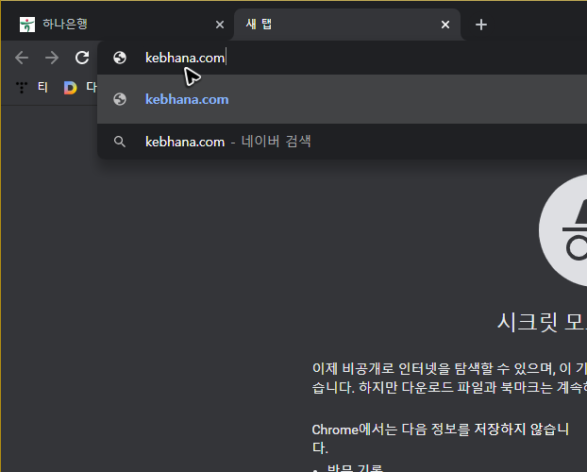
Task: Click the magnifier icon in search suggestion
Action: [120, 142]
